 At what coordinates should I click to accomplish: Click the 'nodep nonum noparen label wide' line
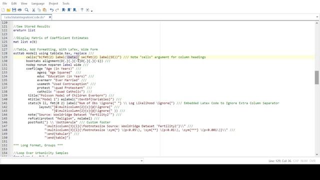coord(57,64)
